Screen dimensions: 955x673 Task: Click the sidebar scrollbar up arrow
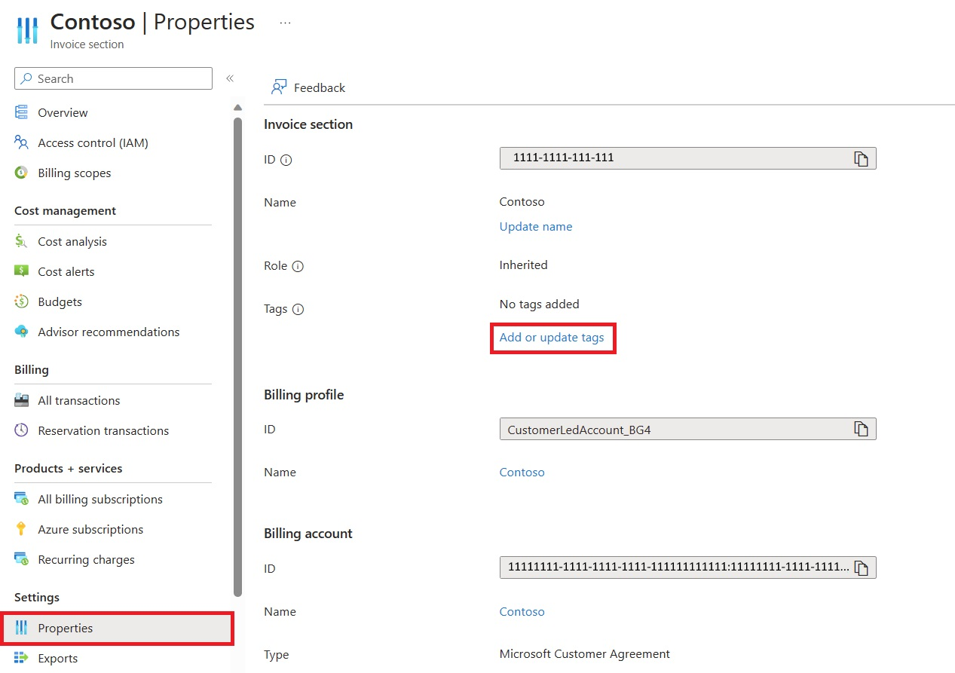pos(238,107)
